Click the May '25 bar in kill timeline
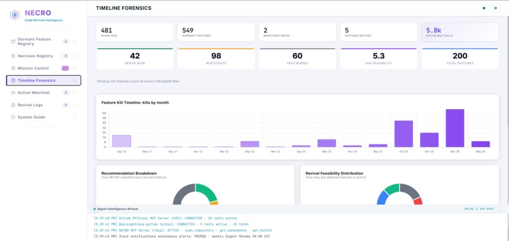This screenshot has width=509, height=241. tap(378, 146)
